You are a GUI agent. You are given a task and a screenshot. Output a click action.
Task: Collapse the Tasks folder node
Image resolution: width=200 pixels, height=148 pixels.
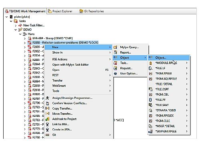11,21
